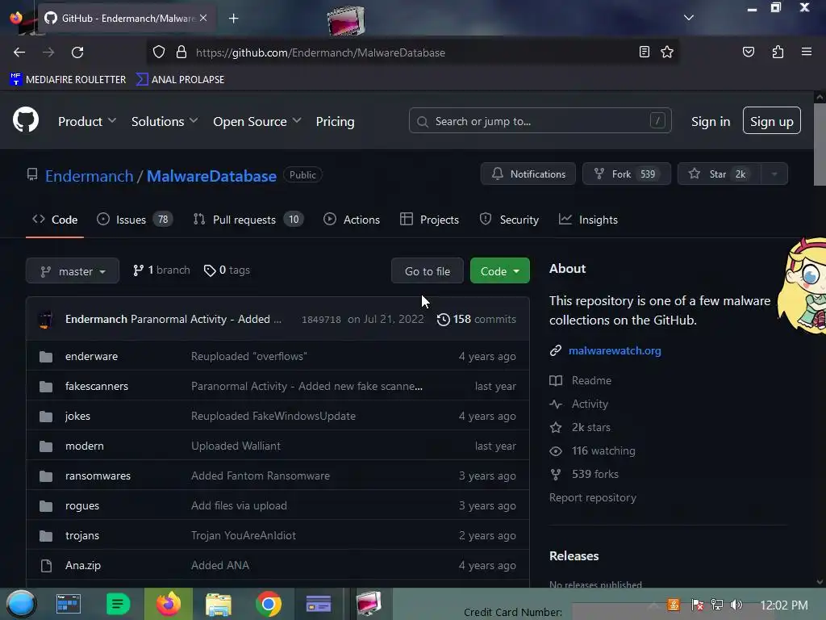Click the Sign up button
Screen dimensions: 826x620
point(771,121)
